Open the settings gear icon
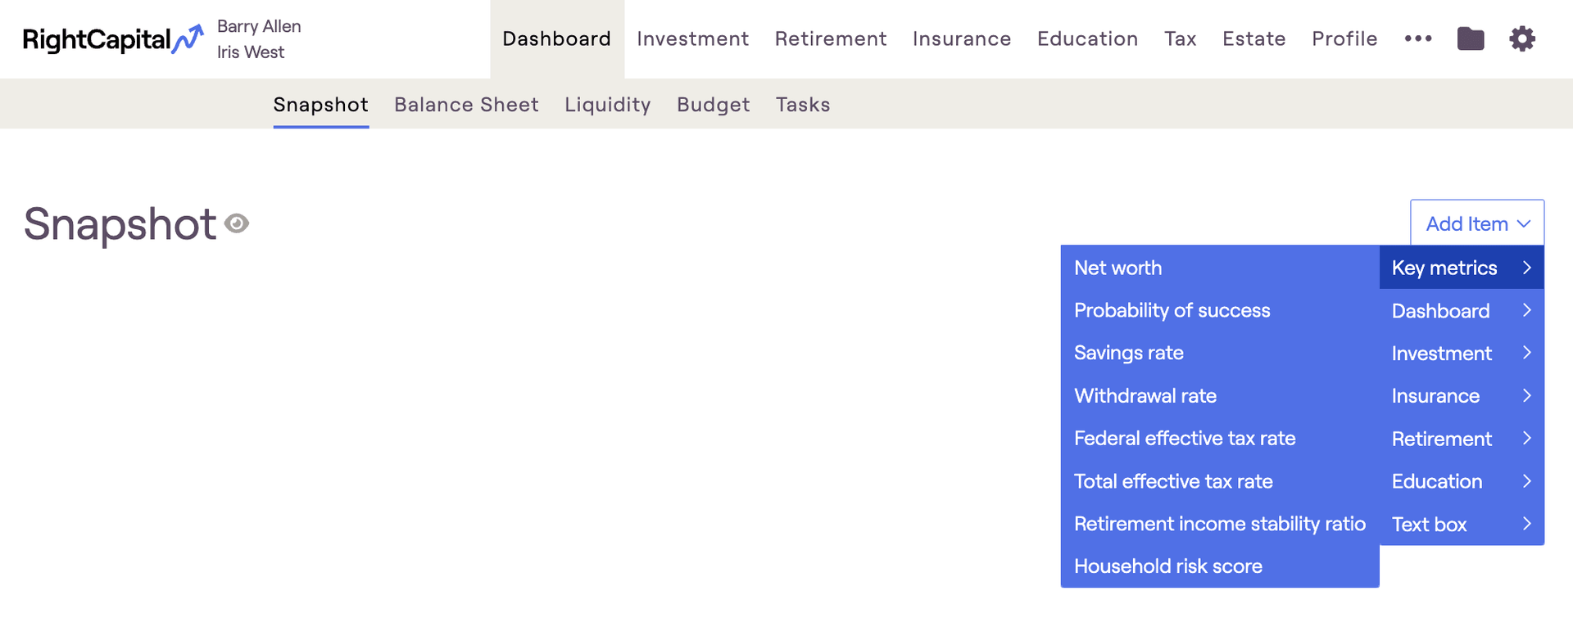Image resolution: width=1573 pixels, height=631 pixels. pos(1522,38)
